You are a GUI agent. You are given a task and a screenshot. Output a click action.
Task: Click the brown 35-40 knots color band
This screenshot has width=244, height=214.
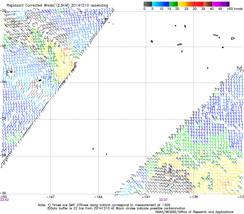tap(208, 4)
